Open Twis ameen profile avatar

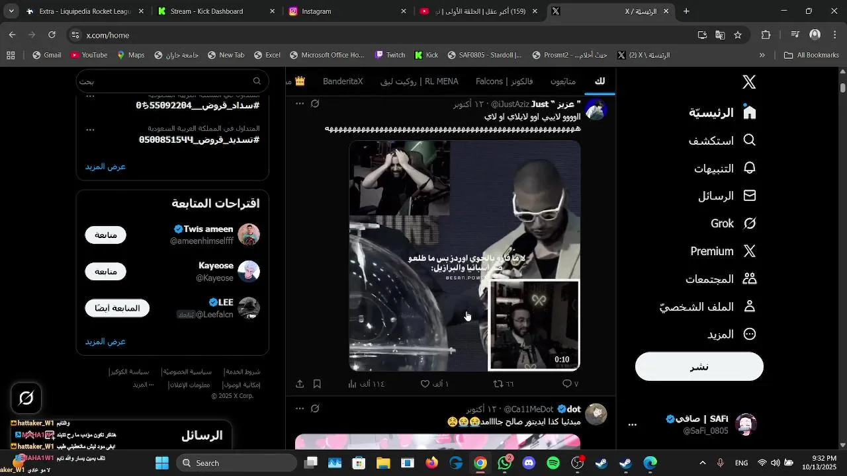pos(249,235)
